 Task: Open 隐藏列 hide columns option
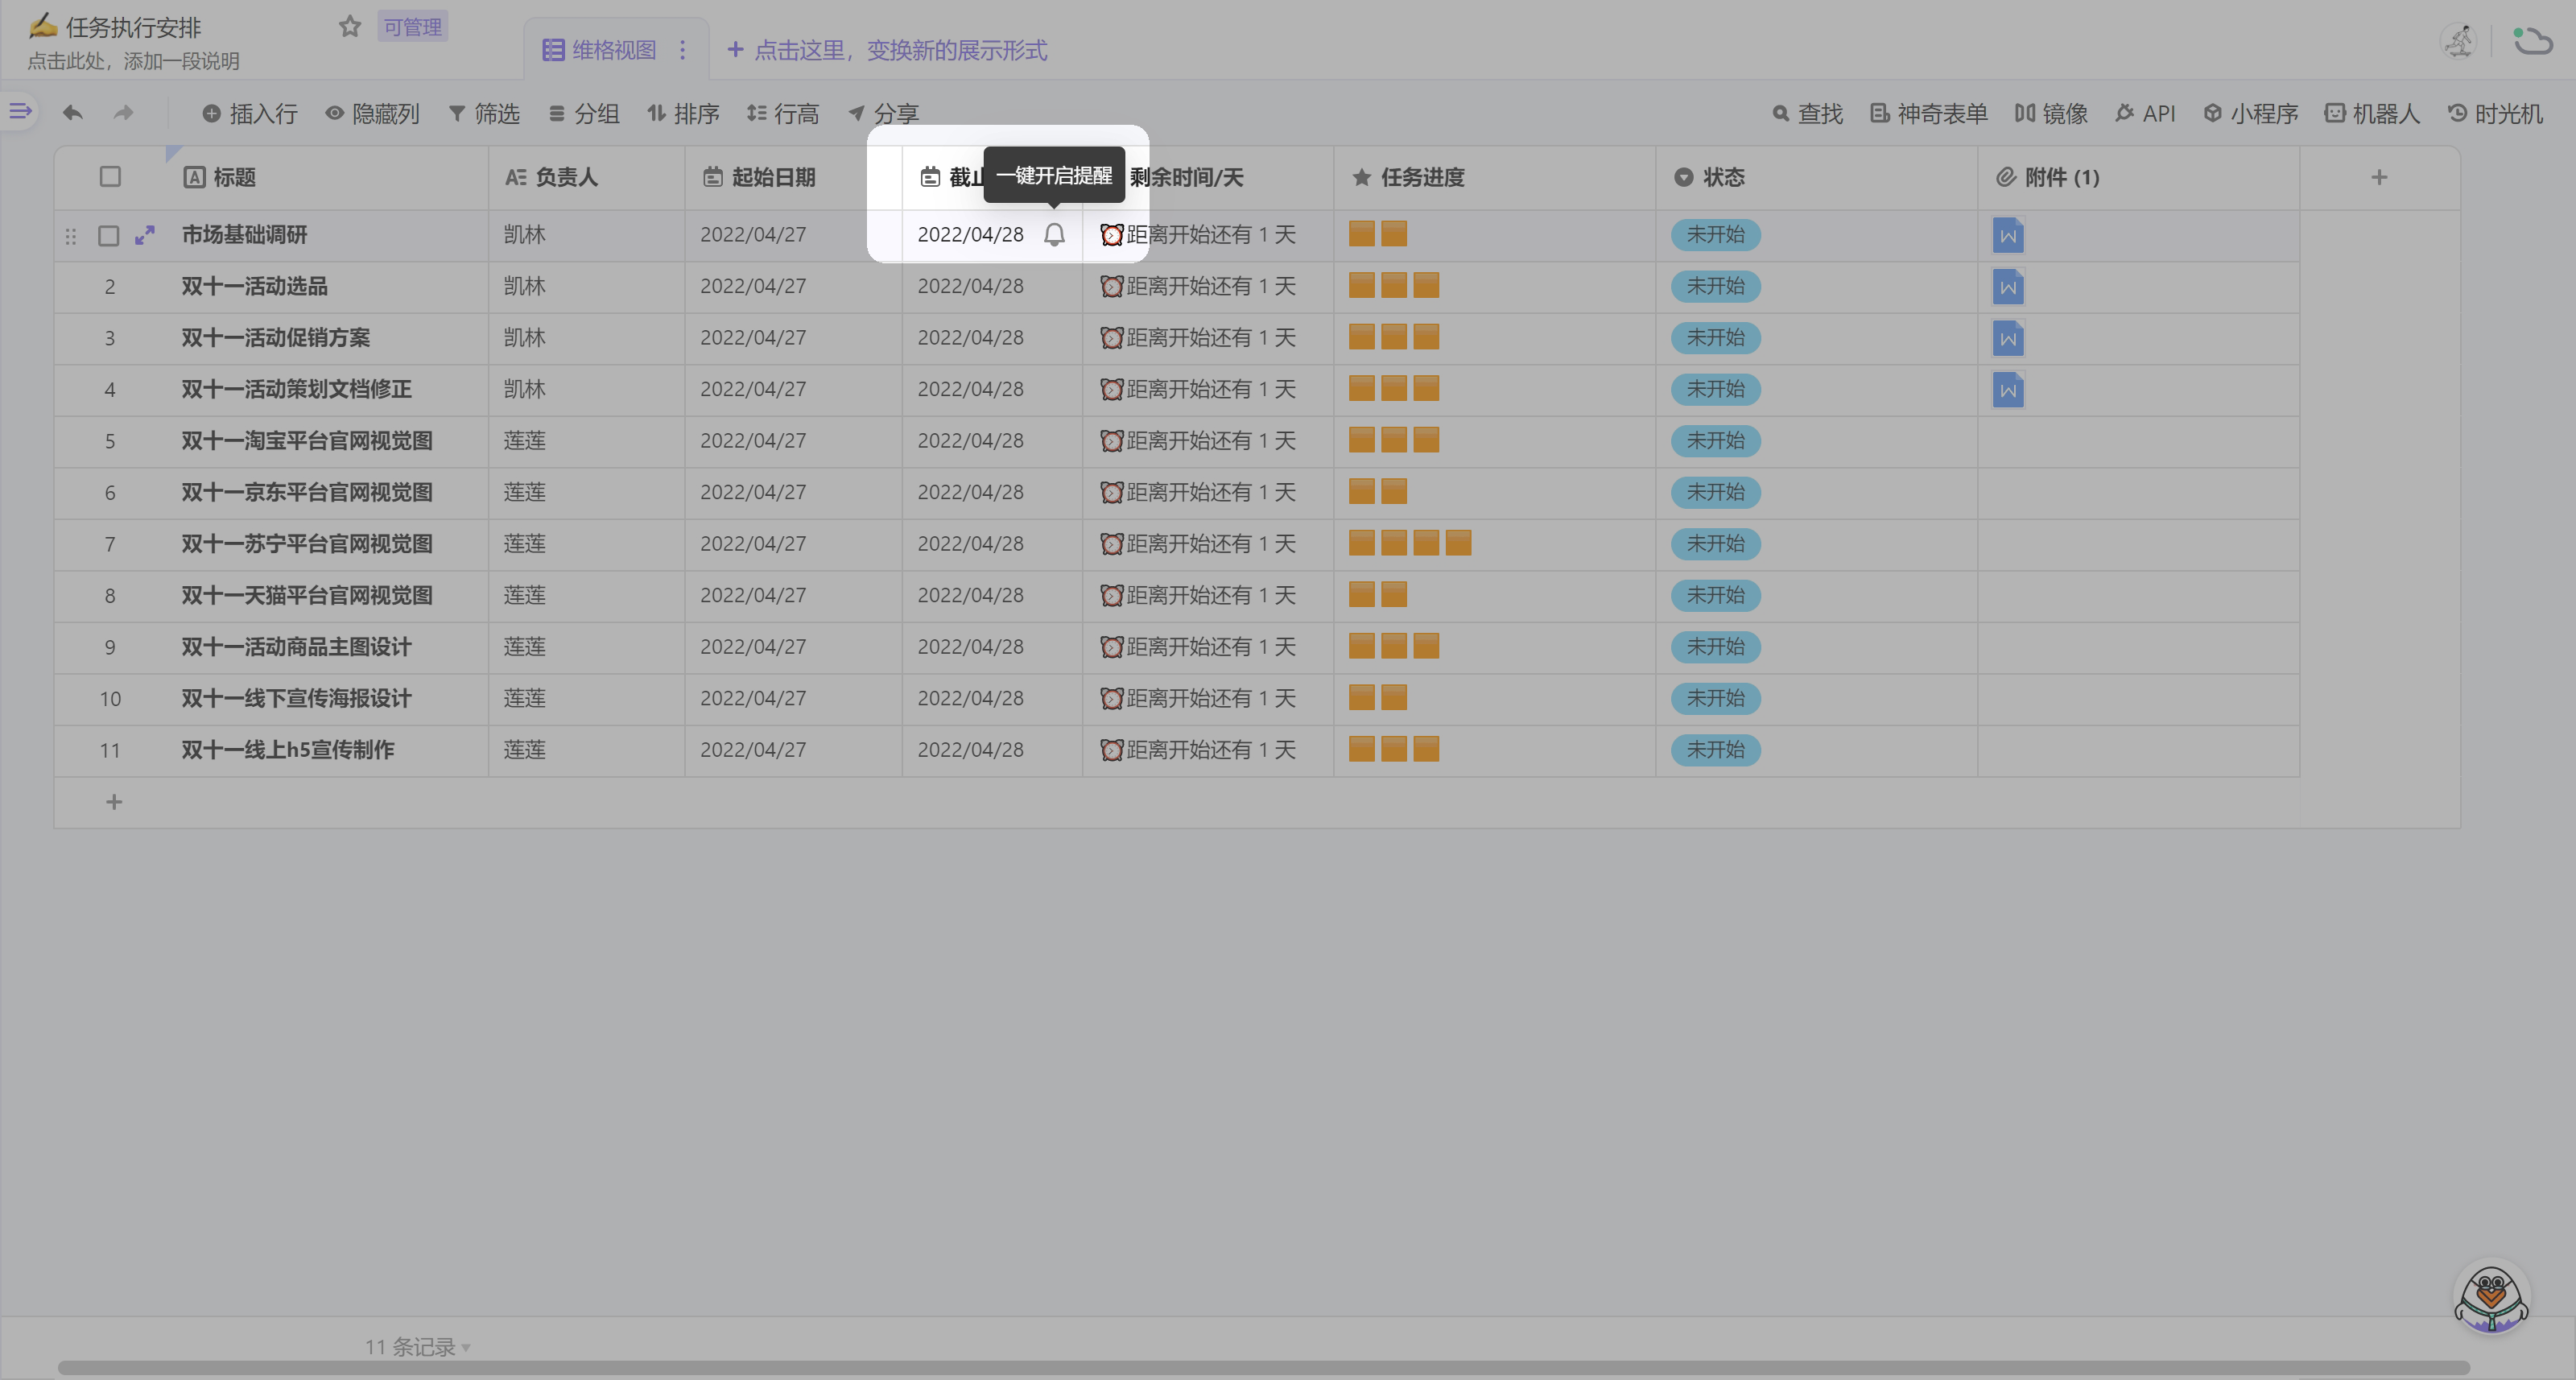point(373,113)
